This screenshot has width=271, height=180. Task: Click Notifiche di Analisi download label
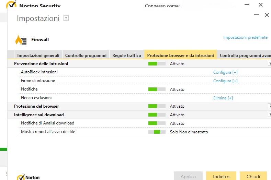(47, 123)
